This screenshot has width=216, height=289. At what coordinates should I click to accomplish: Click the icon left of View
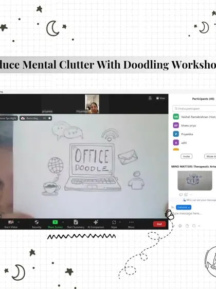click(150, 98)
